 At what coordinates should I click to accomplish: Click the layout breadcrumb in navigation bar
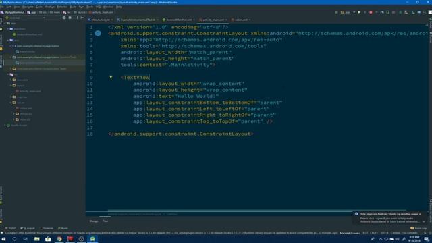pyautogui.click(x=80, y=12)
